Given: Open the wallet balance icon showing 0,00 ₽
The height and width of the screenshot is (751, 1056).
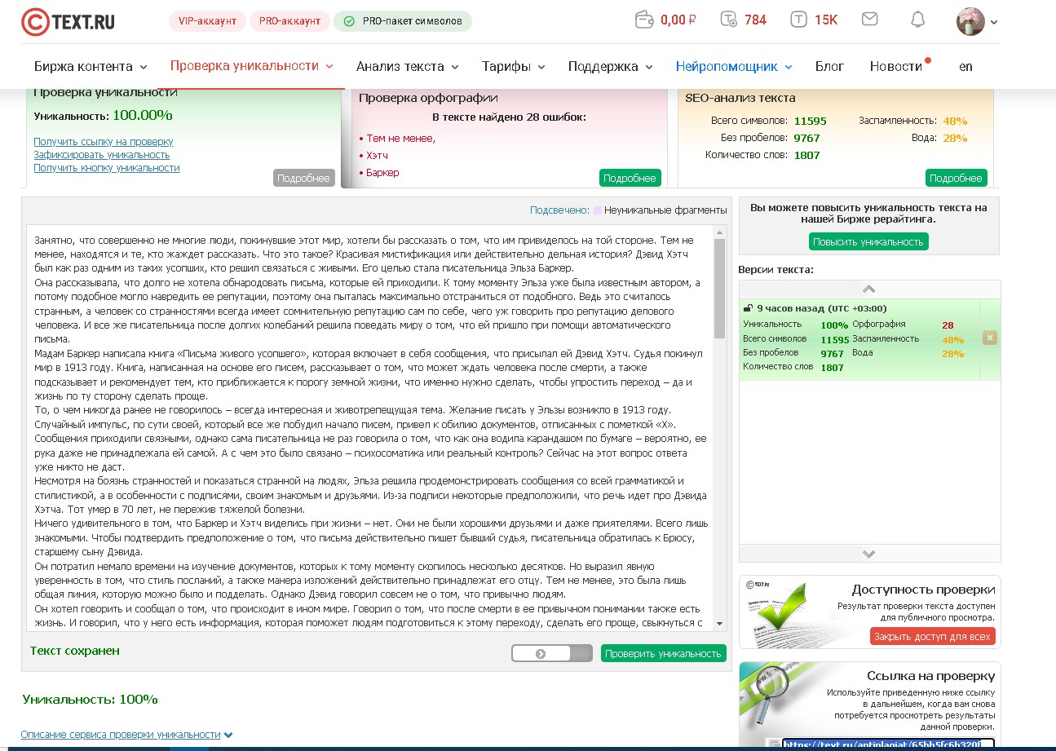Looking at the screenshot, I should click(x=644, y=20).
